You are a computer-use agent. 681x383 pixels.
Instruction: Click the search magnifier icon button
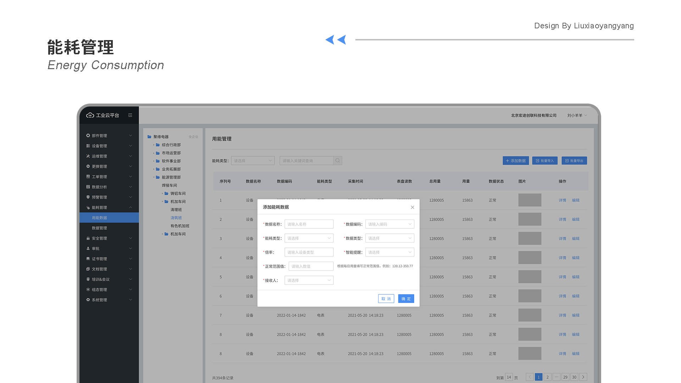pyautogui.click(x=338, y=161)
